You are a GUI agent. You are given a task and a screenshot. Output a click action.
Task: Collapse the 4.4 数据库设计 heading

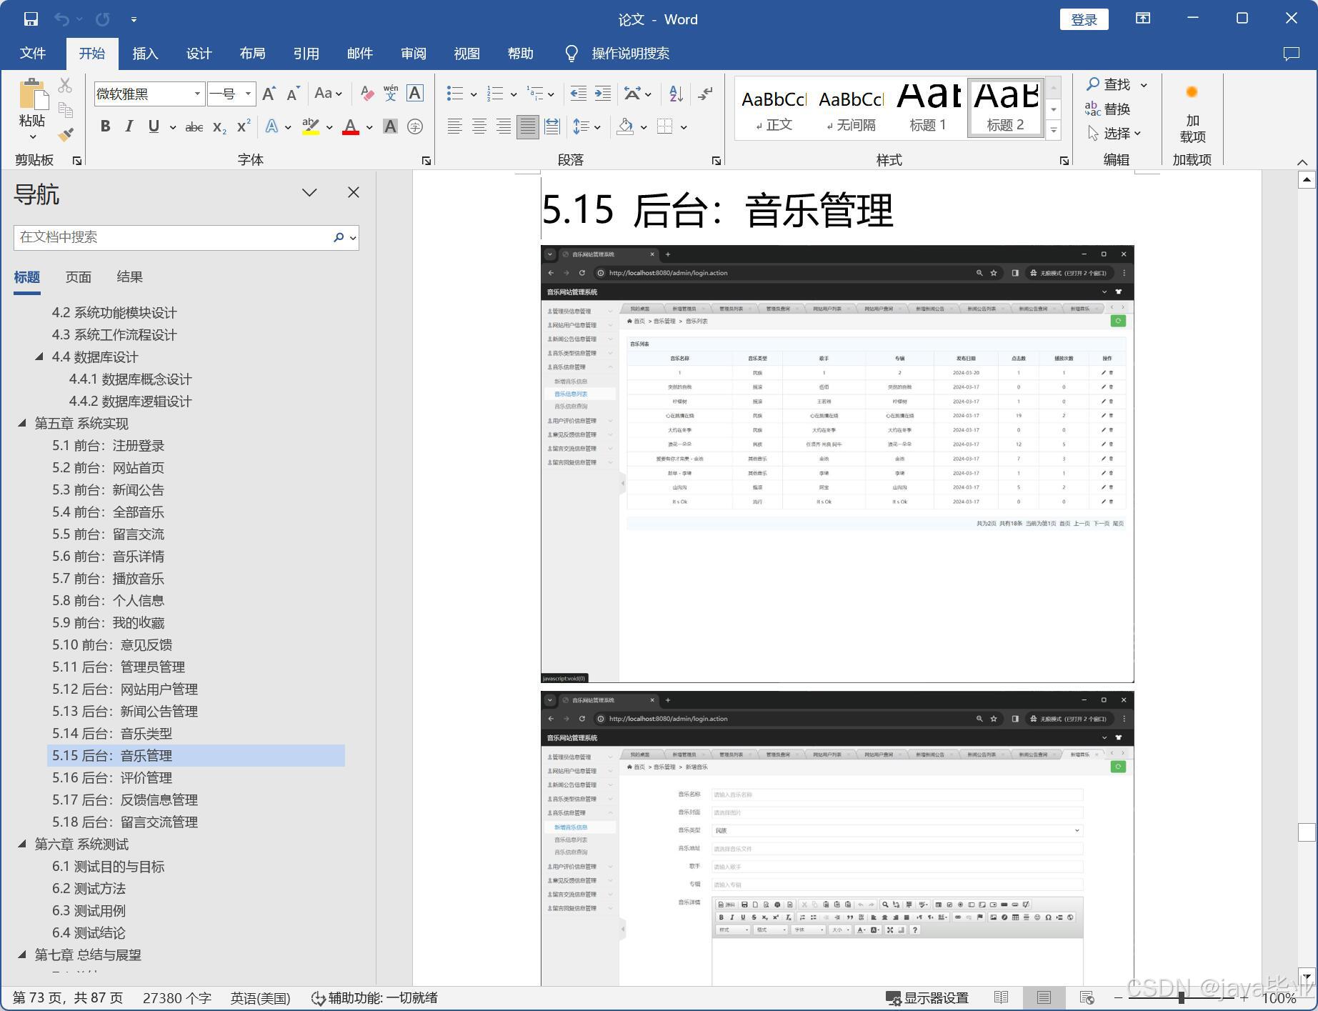(39, 357)
